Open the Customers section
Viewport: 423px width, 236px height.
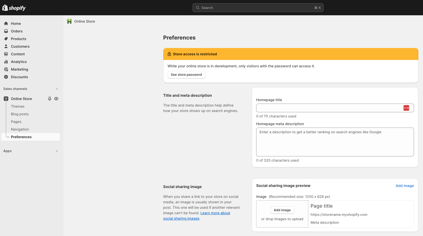(x=20, y=46)
